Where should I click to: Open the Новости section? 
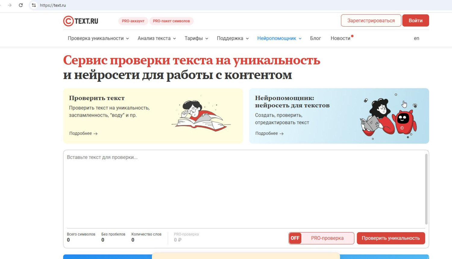pos(340,38)
